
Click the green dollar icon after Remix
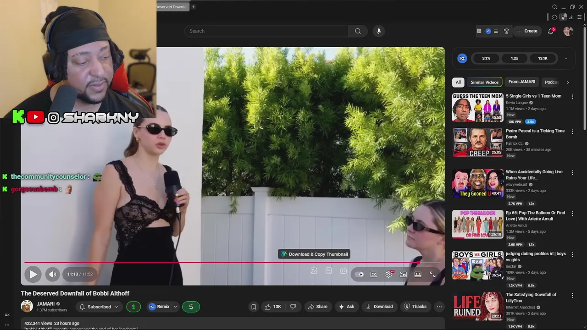click(x=191, y=307)
